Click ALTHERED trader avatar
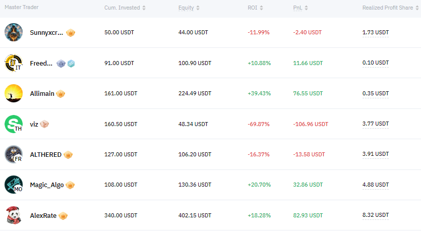Viewport: 421px width, 234px height. (x=14, y=154)
